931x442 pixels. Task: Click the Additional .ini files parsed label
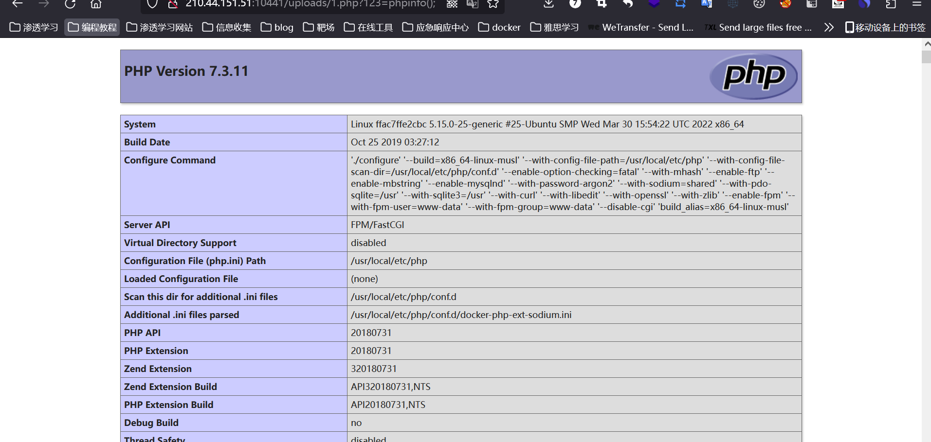pyautogui.click(x=182, y=315)
